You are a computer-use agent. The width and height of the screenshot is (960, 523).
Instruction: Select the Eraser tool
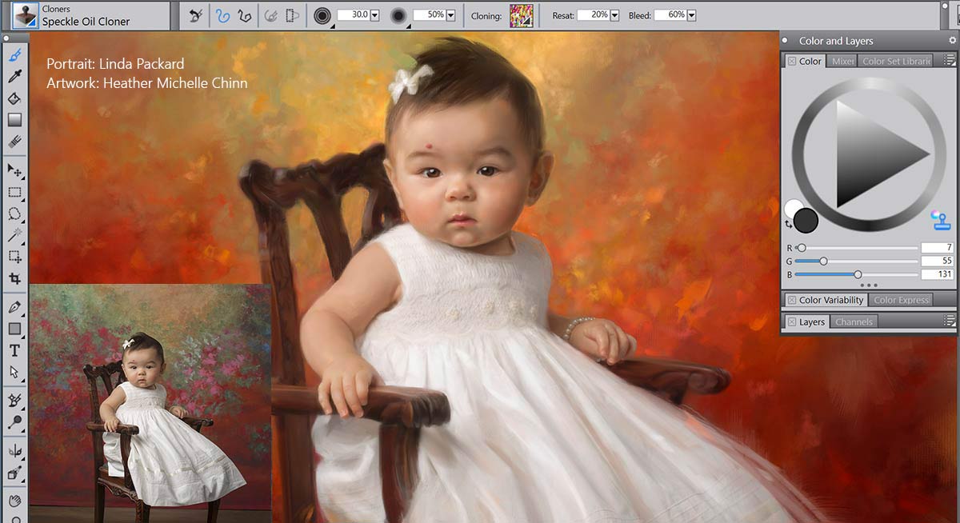14,142
